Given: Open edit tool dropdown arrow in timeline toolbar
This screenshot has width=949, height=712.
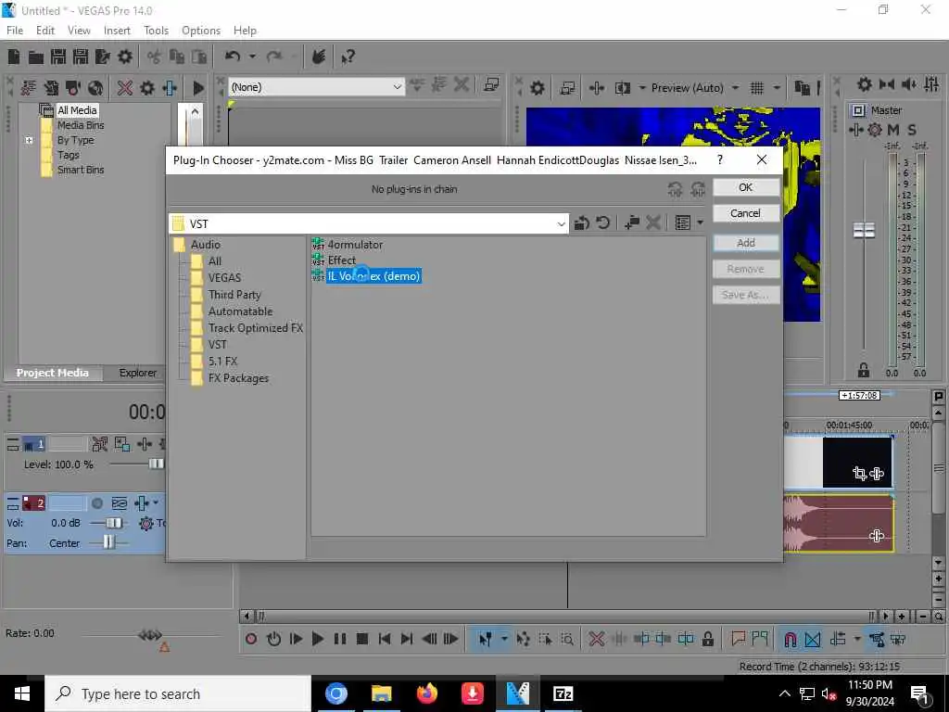Looking at the screenshot, I should click(503, 639).
